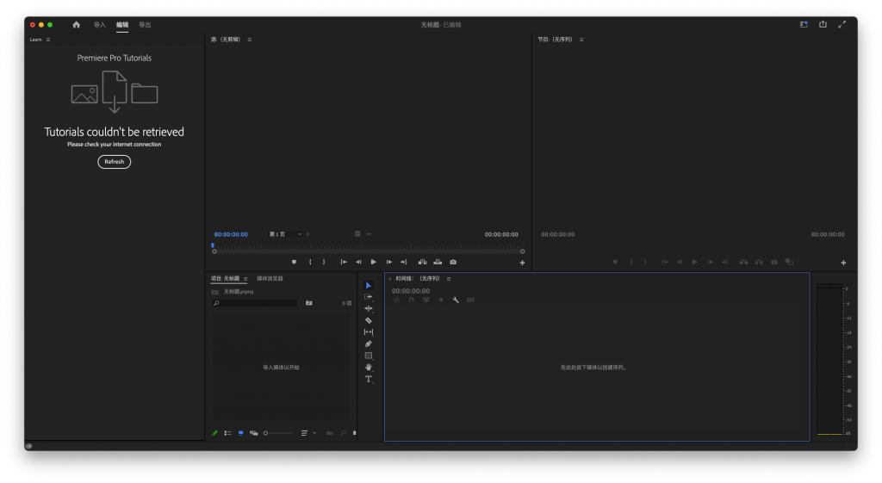The width and height of the screenshot is (882, 483).
Task: Toggle comparison view in program monitor
Action: pos(789,262)
